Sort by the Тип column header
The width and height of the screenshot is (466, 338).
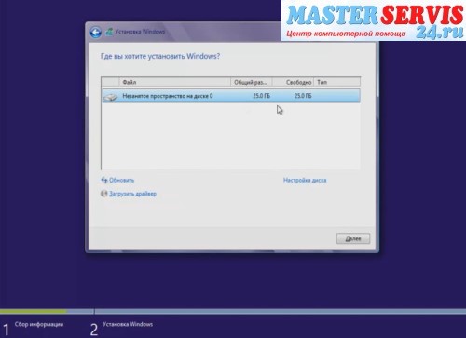pos(337,82)
